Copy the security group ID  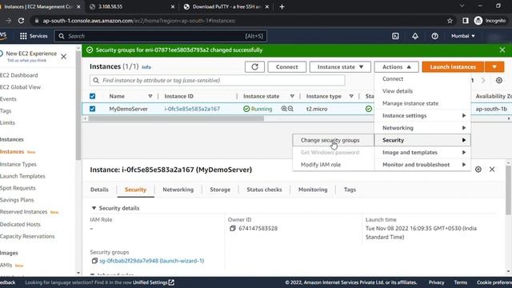click(x=94, y=261)
